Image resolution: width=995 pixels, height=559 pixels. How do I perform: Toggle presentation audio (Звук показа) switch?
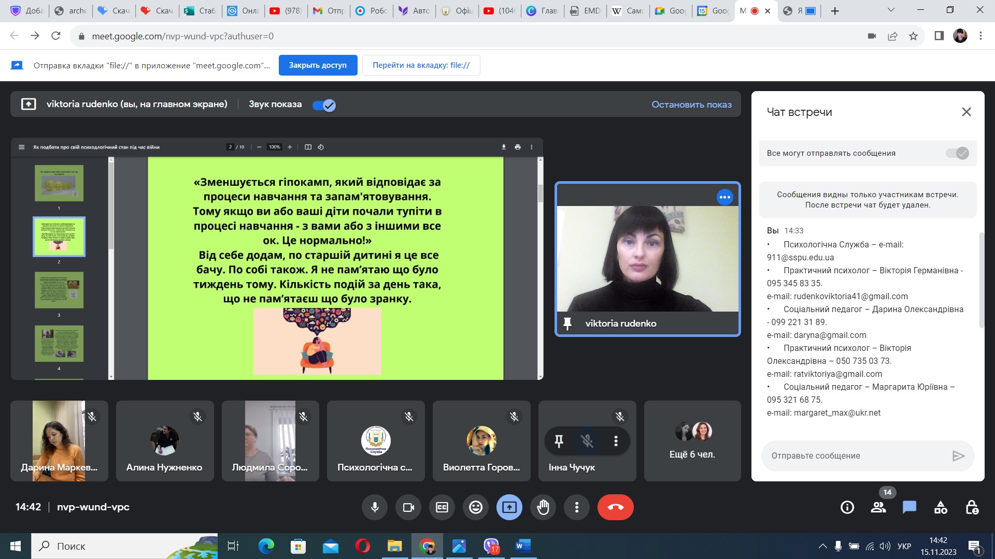click(x=324, y=105)
